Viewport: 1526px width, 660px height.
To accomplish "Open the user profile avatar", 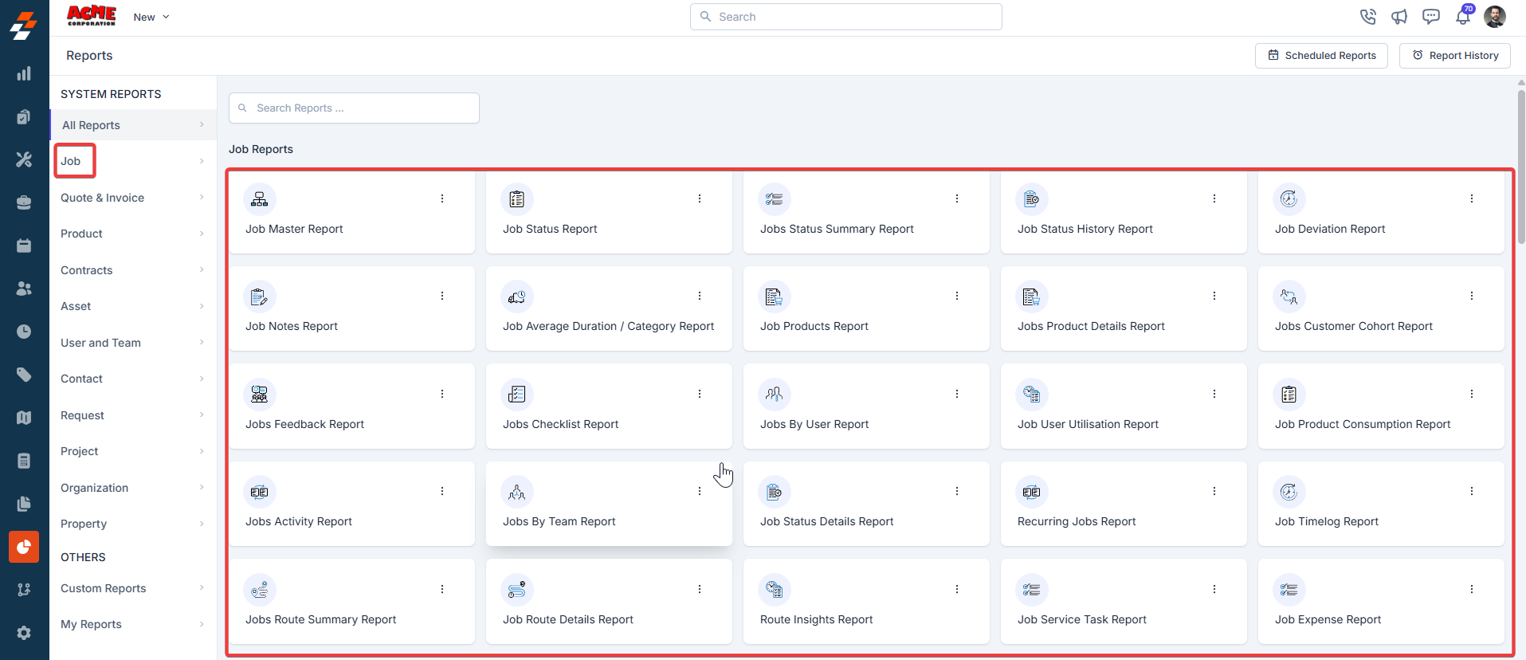I will coord(1495,17).
